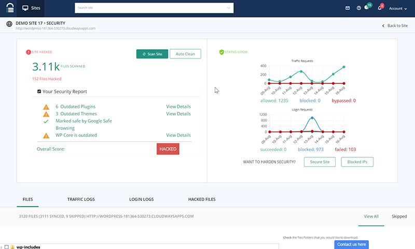Click the 13-Aug peak on Login Requests chart

312,118
